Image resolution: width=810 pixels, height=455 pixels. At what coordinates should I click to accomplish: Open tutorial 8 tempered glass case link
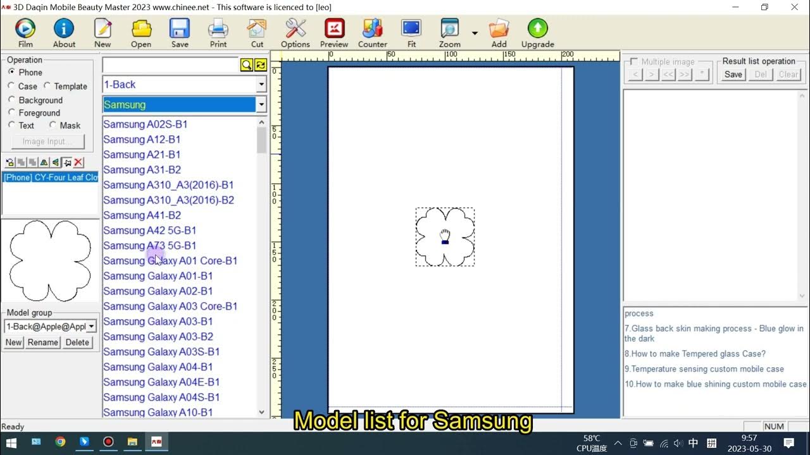tap(695, 354)
